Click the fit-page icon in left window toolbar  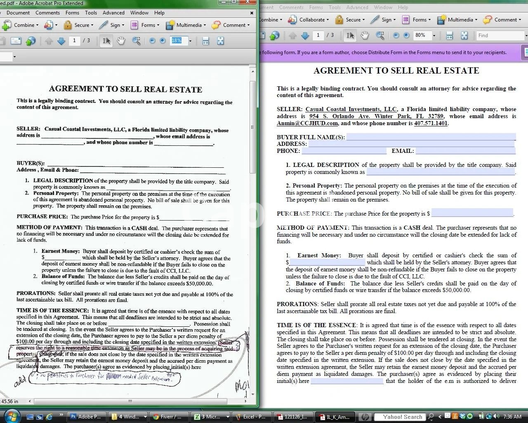point(220,40)
